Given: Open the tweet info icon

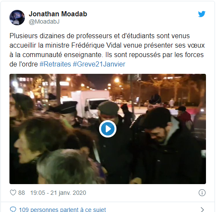Looking at the screenshot, I should pyautogui.click(x=202, y=193).
